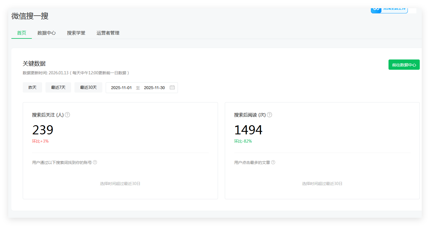The width and height of the screenshot is (430, 226).
Task: Click the partially hidden blue upload button
Action: 389,11
